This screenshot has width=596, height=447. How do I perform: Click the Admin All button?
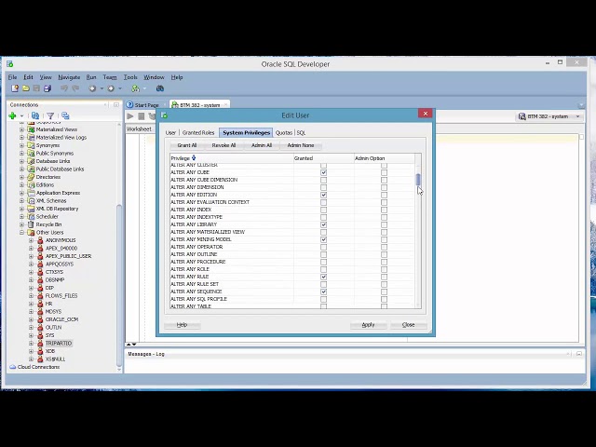262,145
